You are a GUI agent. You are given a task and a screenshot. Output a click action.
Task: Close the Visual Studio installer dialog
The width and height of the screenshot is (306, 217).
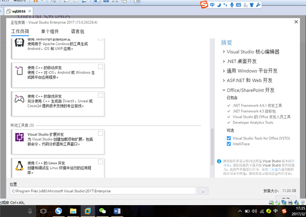[x=296, y=22]
